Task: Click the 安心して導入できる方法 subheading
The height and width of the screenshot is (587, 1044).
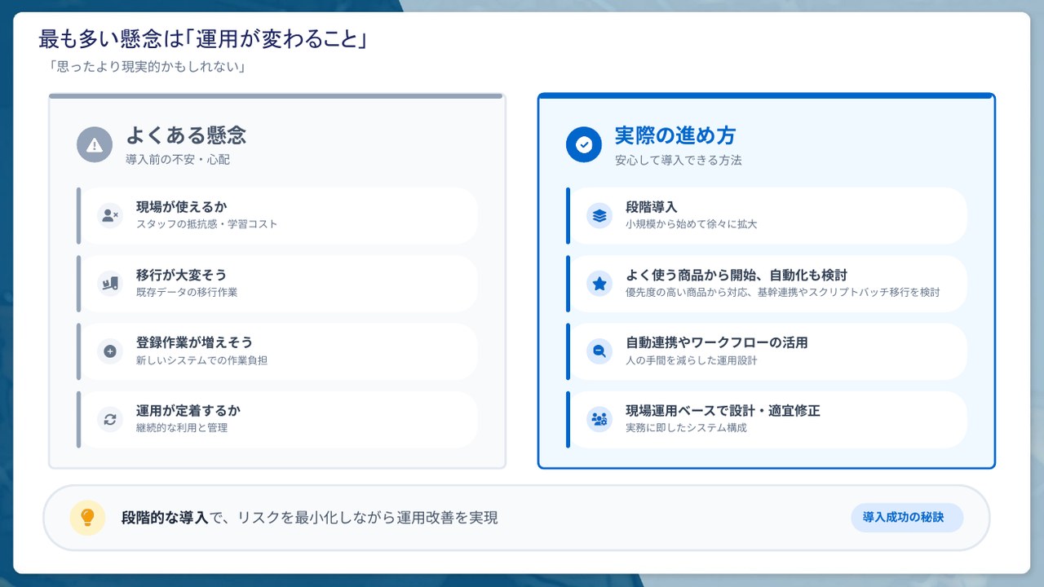Action: (x=679, y=160)
